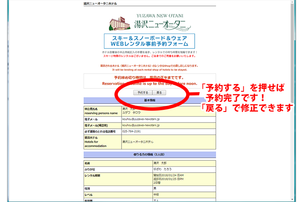The height and width of the screenshot is (202, 304).
Task: Click the 予約締め切り時間 deadline notice
Action: tap(149, 78)
